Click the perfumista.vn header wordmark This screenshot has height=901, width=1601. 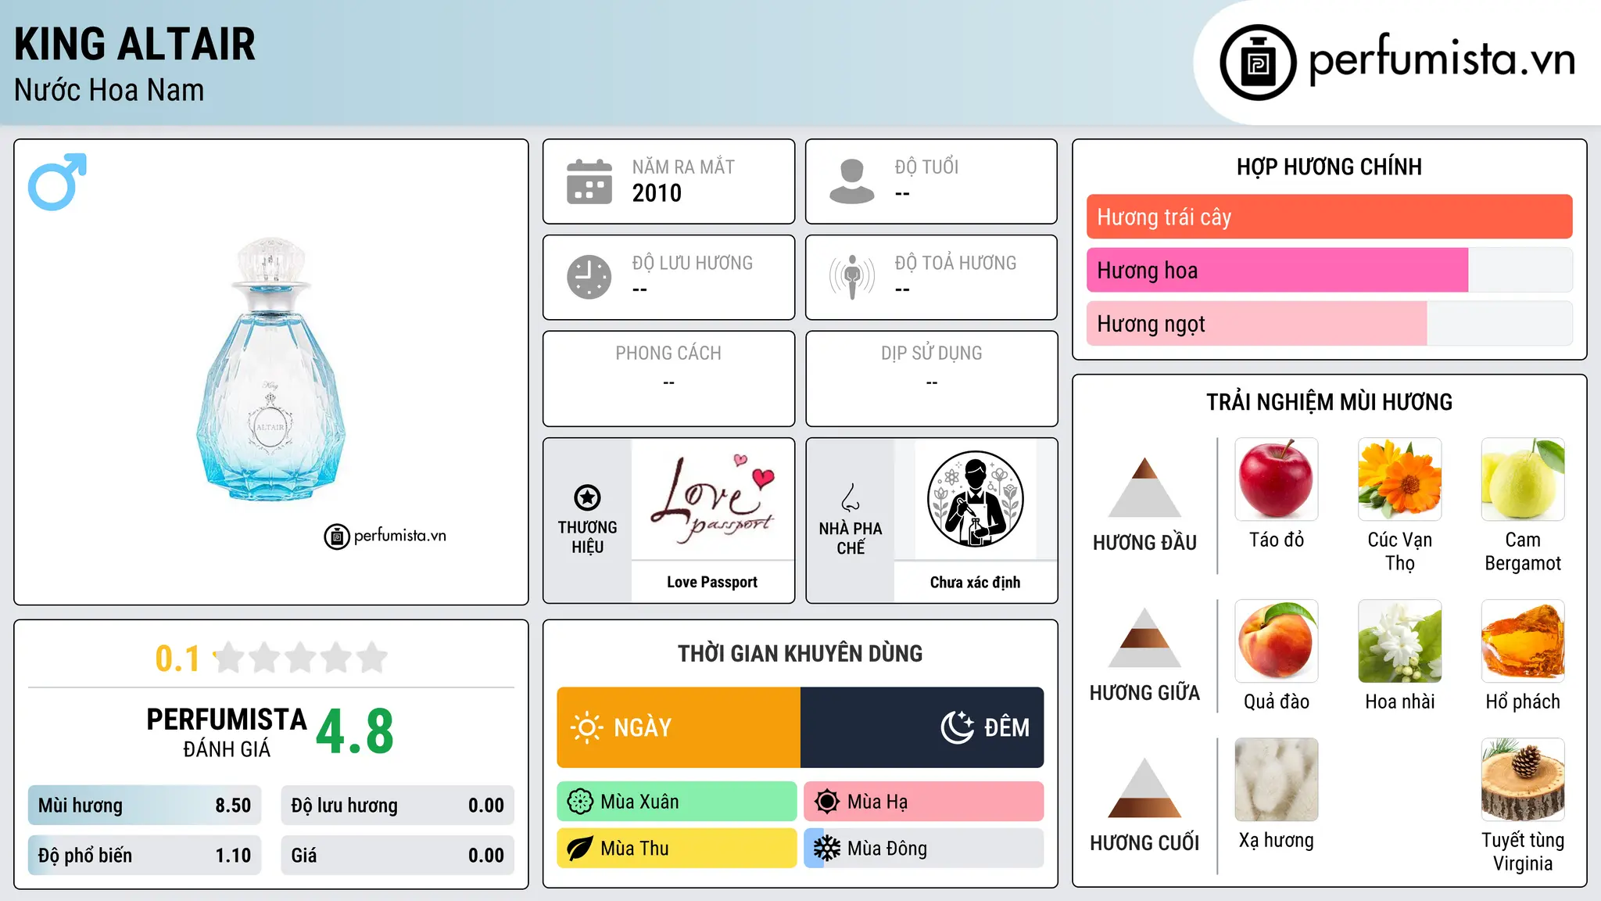(1442, 59)
